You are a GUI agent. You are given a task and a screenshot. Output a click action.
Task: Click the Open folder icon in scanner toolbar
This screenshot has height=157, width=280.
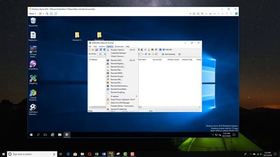coord(93,50)
